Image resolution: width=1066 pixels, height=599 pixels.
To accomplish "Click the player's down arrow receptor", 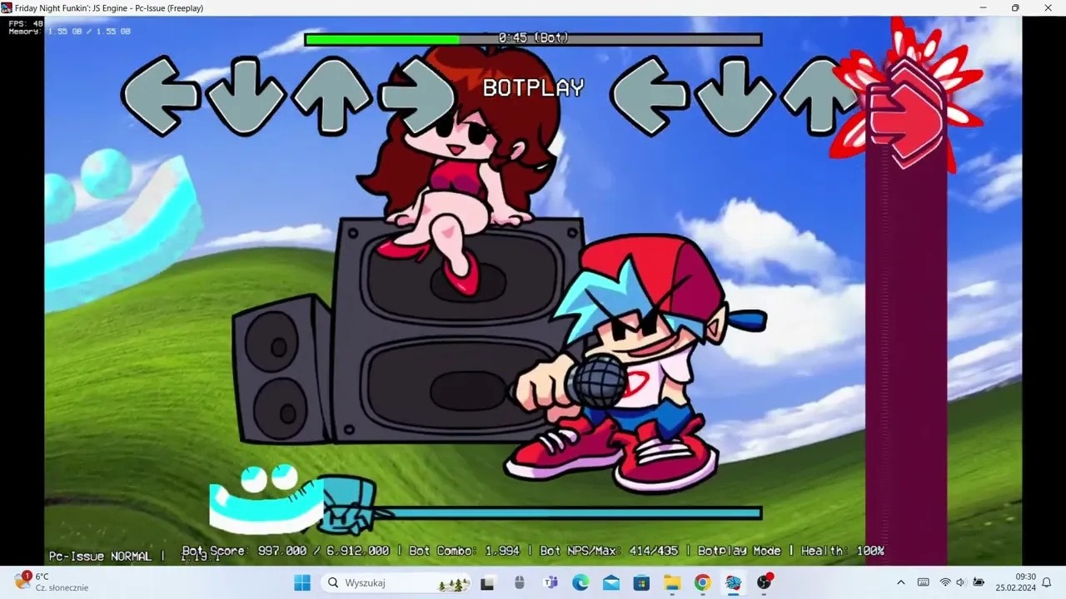I will (x=735, y=95).
